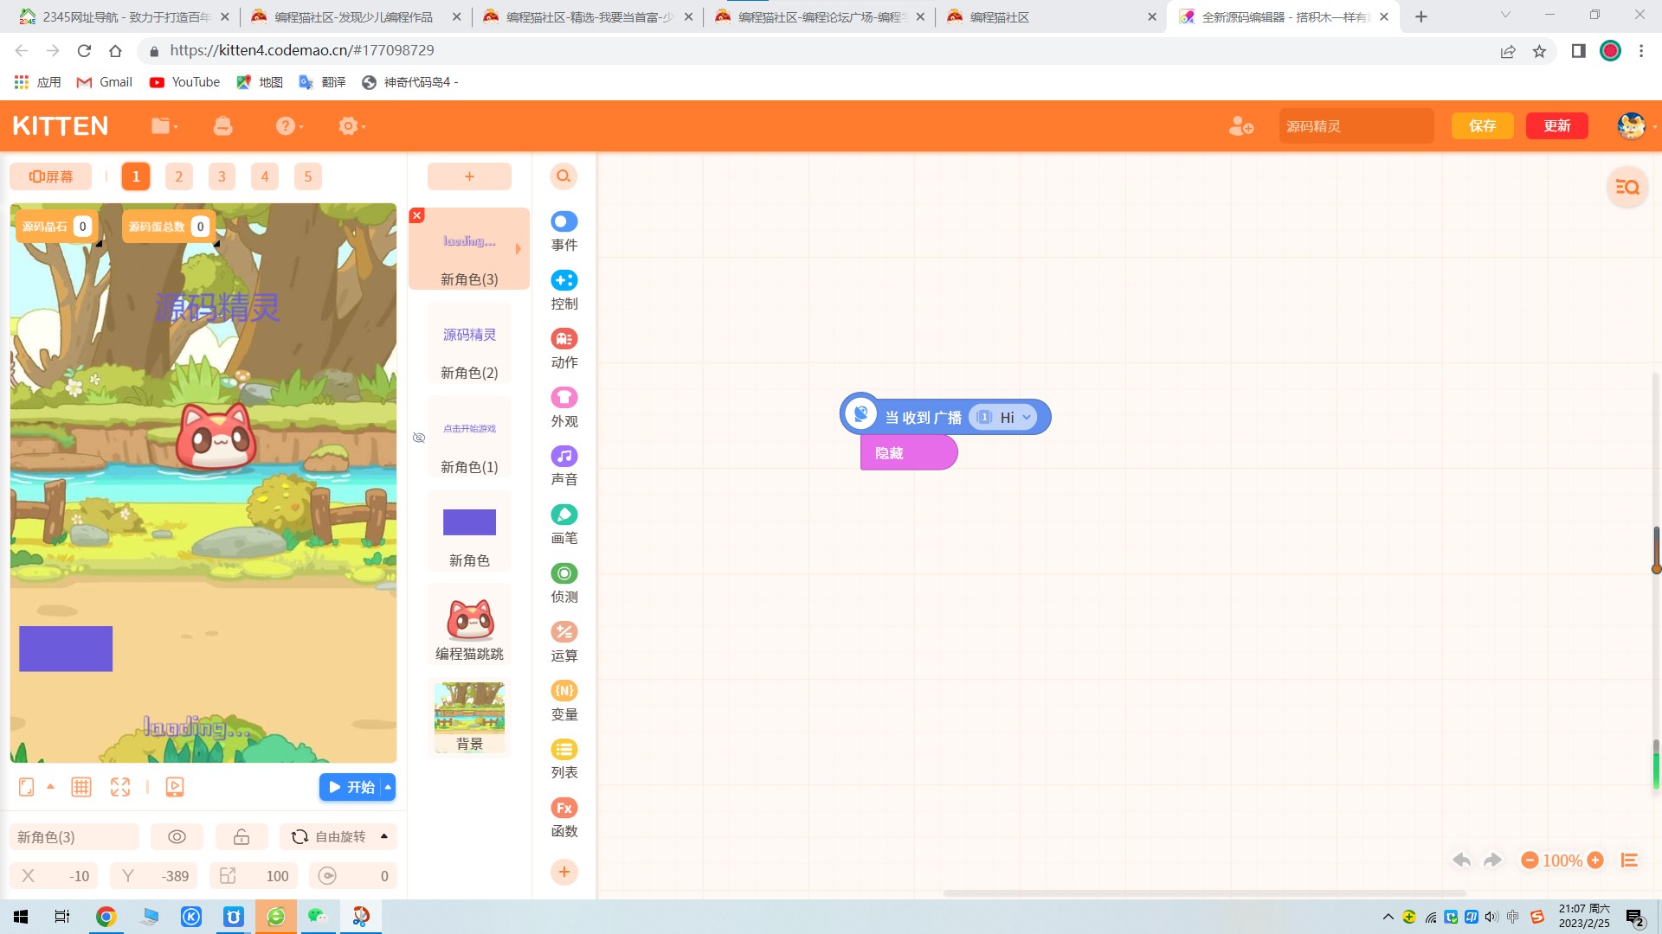Start the project with 开始 button
The height and width of the screenshot is (934, 1662).
pos(351,787)
